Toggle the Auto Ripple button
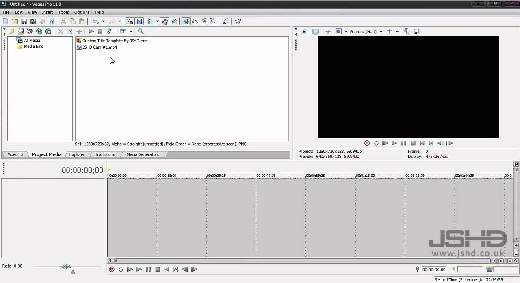The image size is (520, 283). click(150, 21)
